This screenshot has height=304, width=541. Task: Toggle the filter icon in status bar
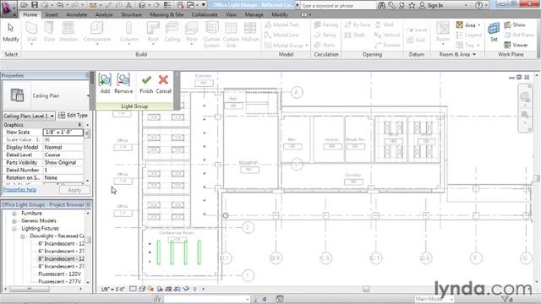pos(505,299)
